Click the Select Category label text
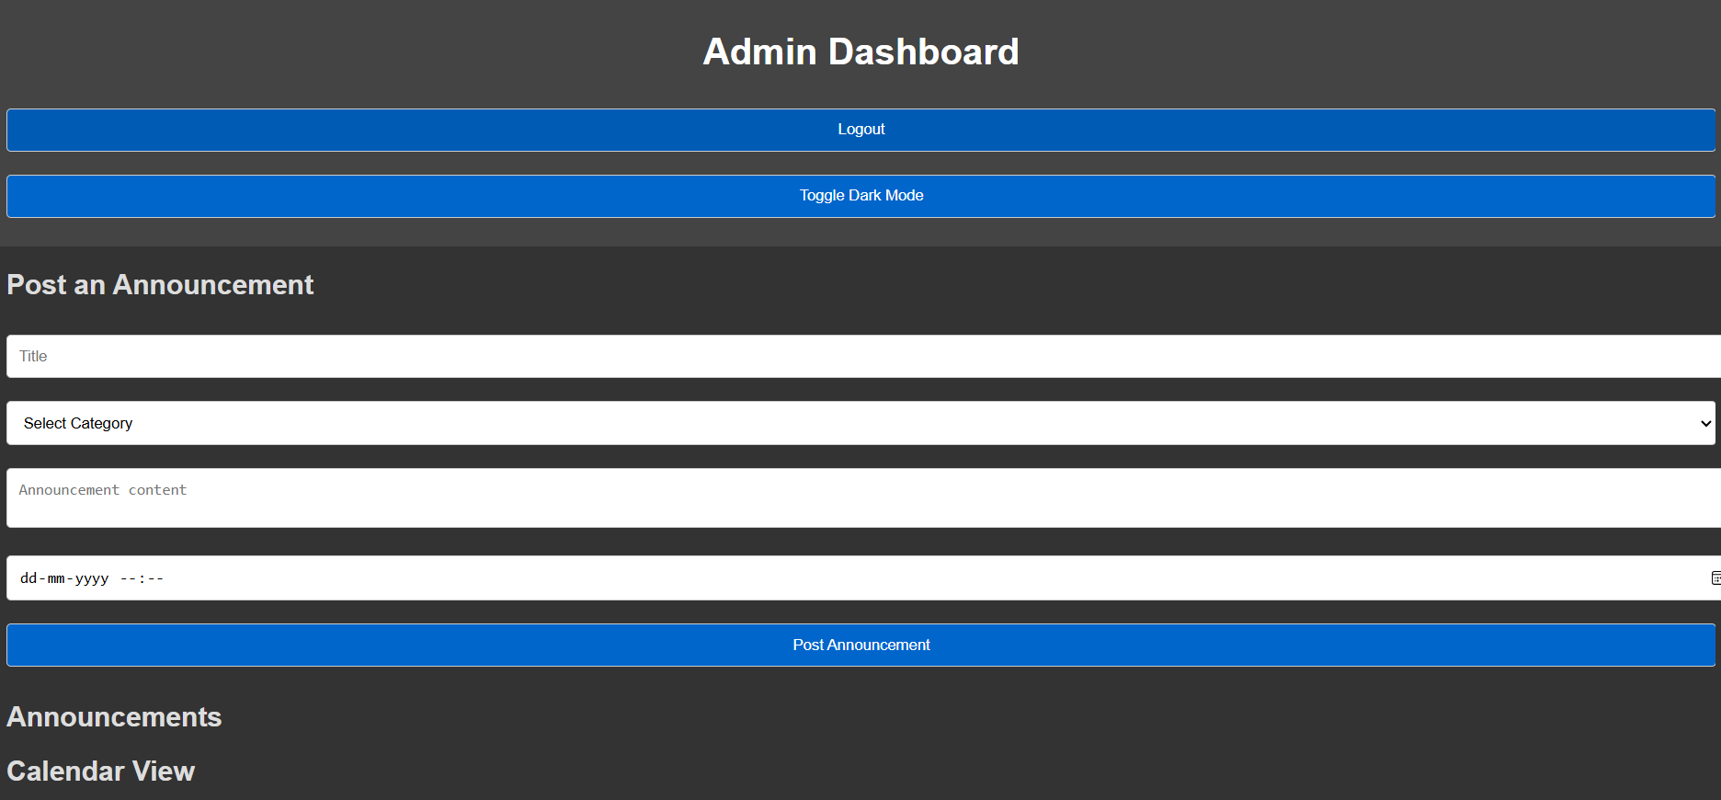This screenshot has width=1721, height=800. (x=78, y=423)
